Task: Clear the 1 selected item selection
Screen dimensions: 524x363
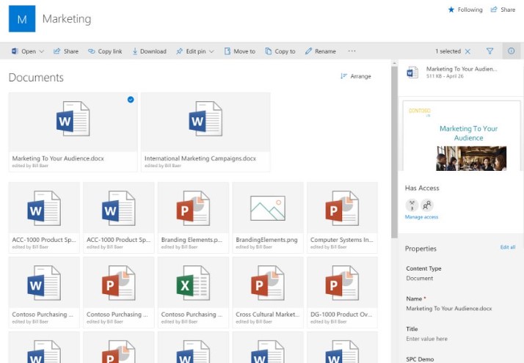Action: point(468,51)
